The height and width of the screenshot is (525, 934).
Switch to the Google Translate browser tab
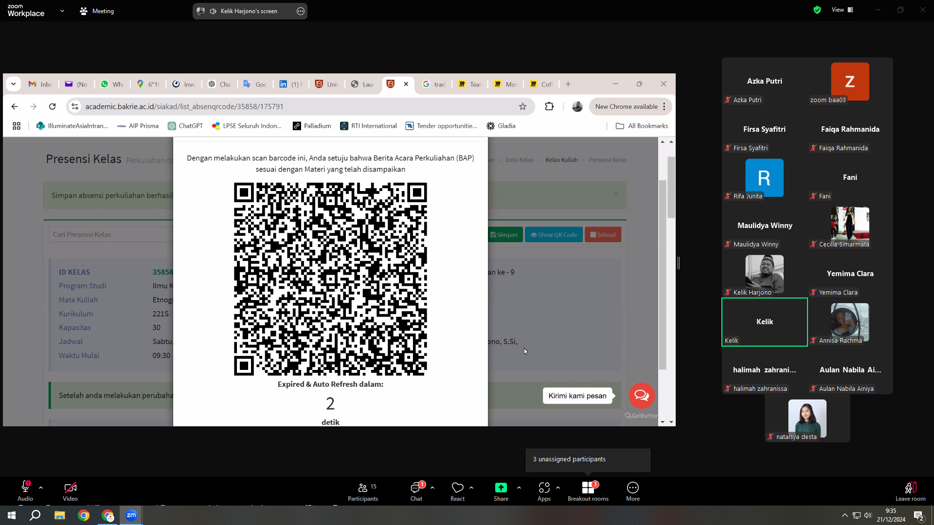(x=255, y=84)
